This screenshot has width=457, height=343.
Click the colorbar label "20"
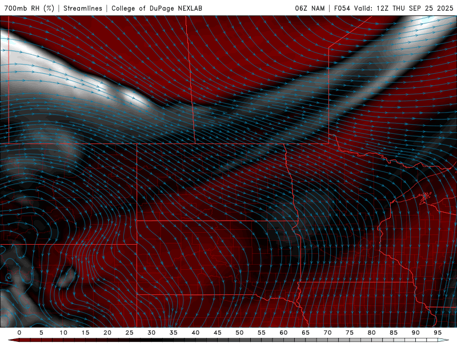tap(107, 333)
